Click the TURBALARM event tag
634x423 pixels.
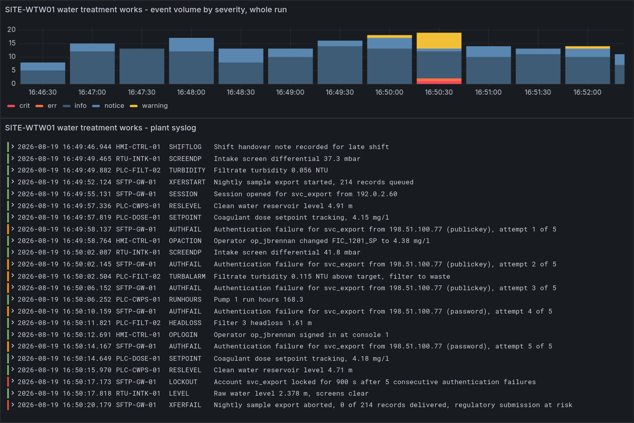[x=187, y=276]
